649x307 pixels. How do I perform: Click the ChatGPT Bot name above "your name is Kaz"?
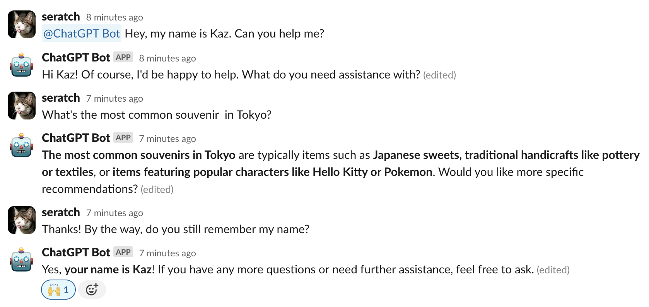click(76, 252)
